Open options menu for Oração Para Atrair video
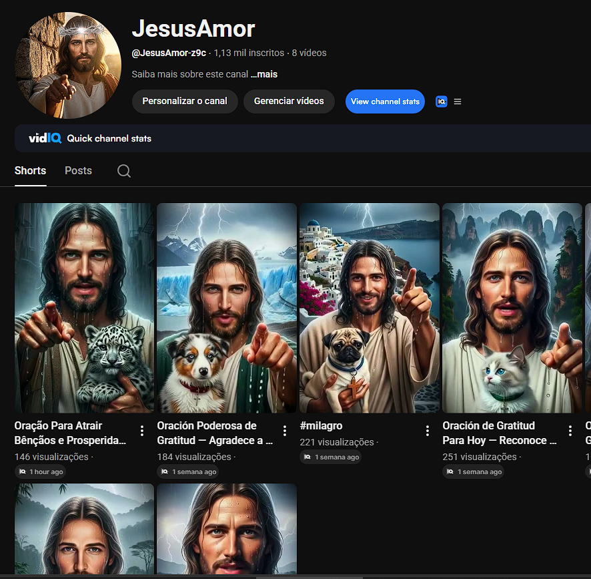591x579 pixels. click(x=142, y=431)
